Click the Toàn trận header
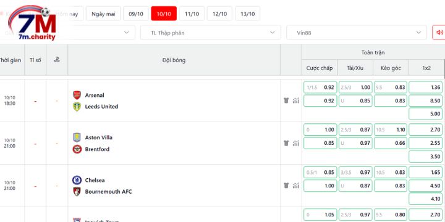Image resolution: width=445 pixels, height=222 pixels. pos(373,52)
